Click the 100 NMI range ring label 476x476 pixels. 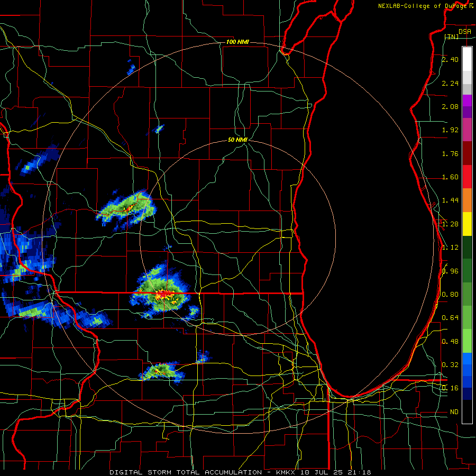click(x=237, y=42)
